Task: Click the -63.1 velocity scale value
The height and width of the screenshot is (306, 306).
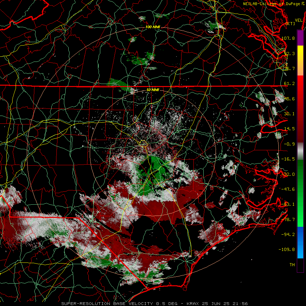Action: tap(288, 204)
